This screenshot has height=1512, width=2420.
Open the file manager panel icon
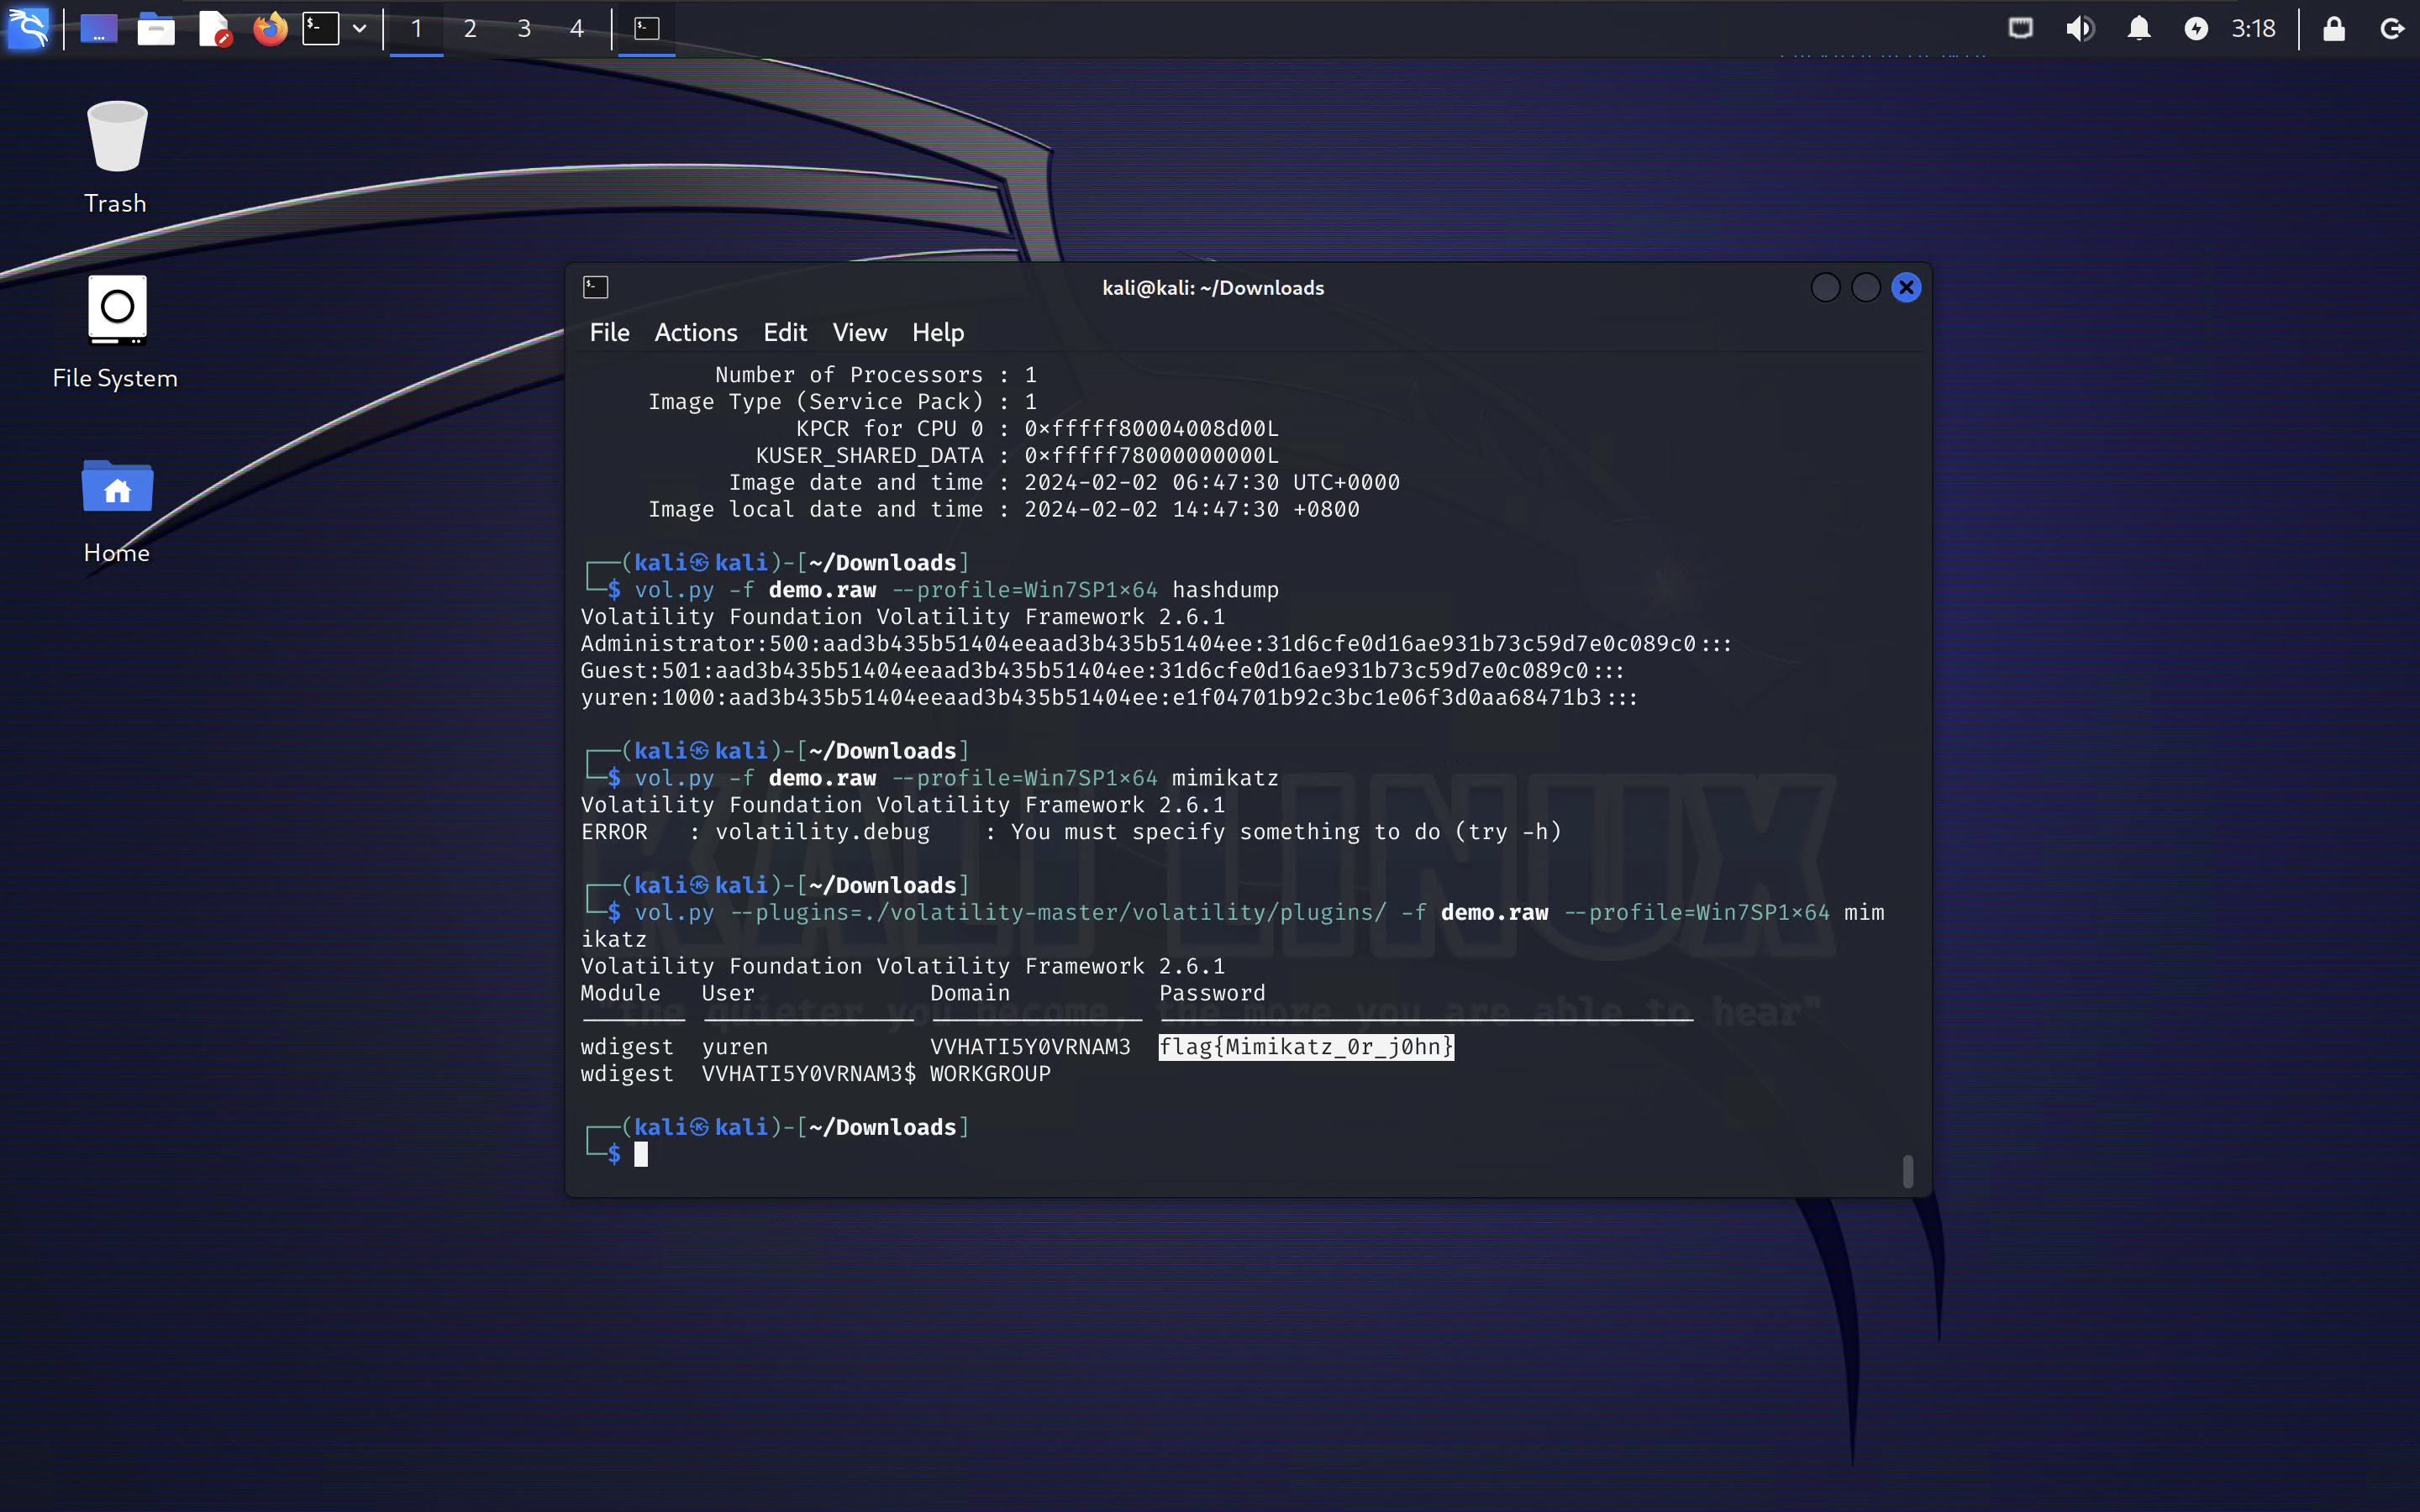pos(156,28)
